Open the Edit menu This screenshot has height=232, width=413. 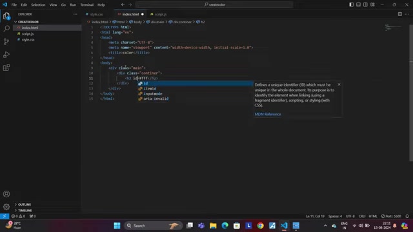(x=24, y=5)
